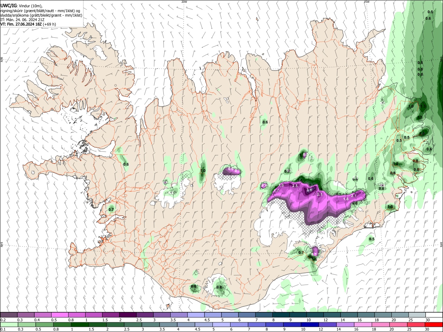This screenshot has width=443, height=332.
Task: Pick the 0.4–0.5 snow legend swatch
Action: (x=43, y=315)
